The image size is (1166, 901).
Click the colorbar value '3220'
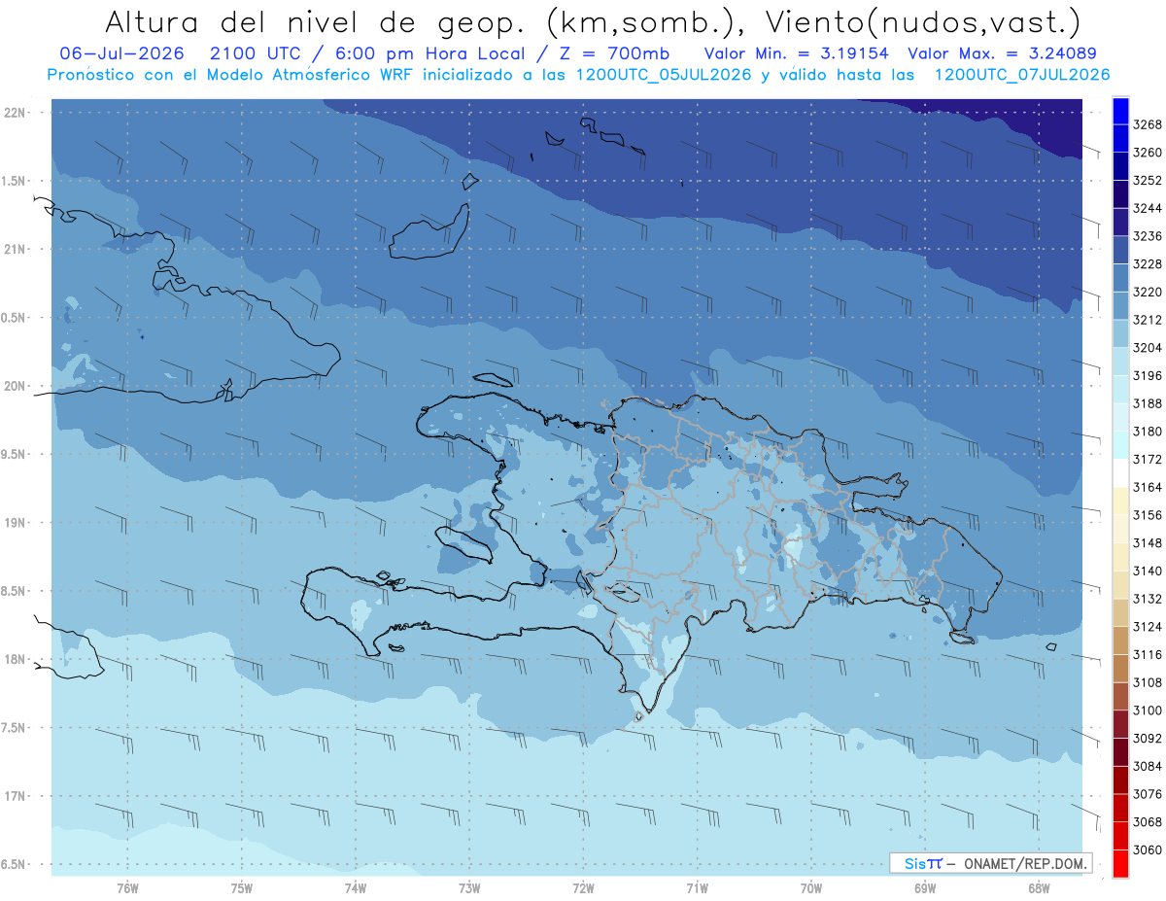pyautogui.click(x=1148, y=292)
